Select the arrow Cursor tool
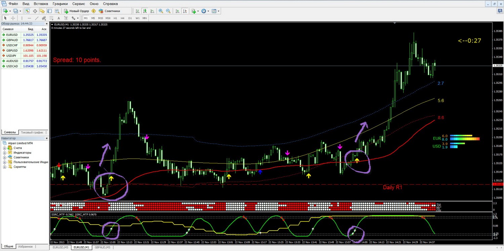The width and height of the screenshot is (504, 251). [5, 18]
